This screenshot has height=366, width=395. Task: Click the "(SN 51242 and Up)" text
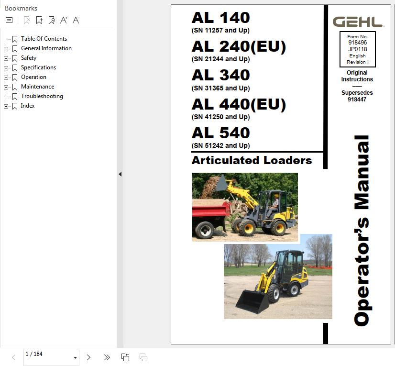tap(220, 146)
